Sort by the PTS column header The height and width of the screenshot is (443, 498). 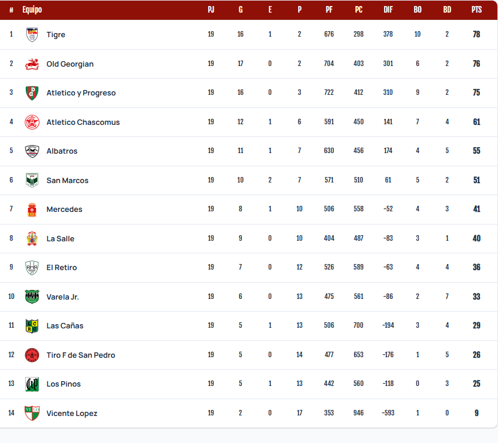476,10
